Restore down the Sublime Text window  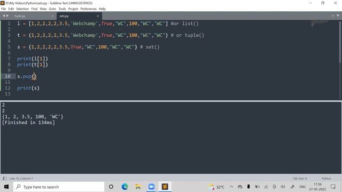coord(323,3)
